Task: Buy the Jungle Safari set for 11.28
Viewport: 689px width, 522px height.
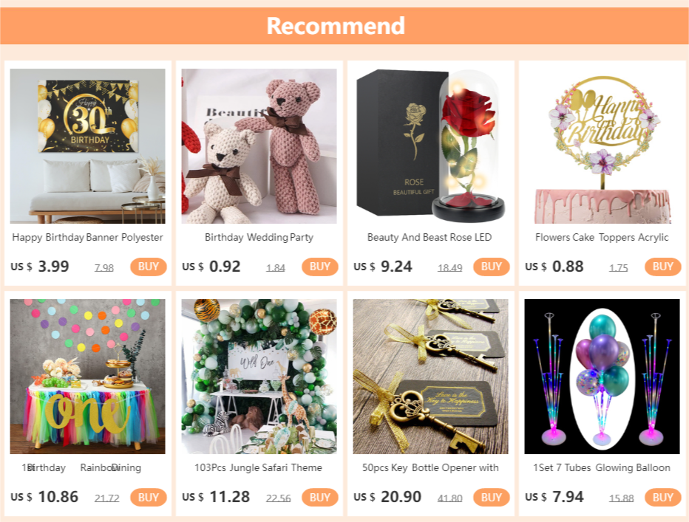Action: (x=319, y=498)
